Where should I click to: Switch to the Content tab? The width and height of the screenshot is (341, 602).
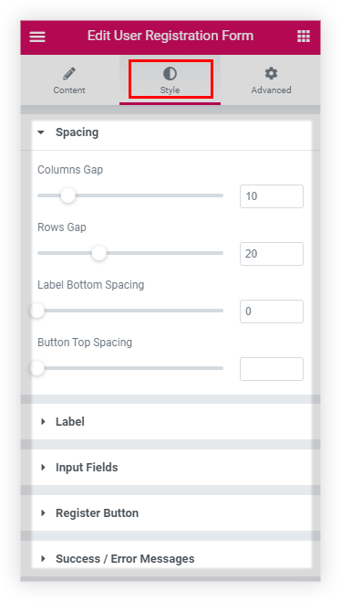coord(69,80)
